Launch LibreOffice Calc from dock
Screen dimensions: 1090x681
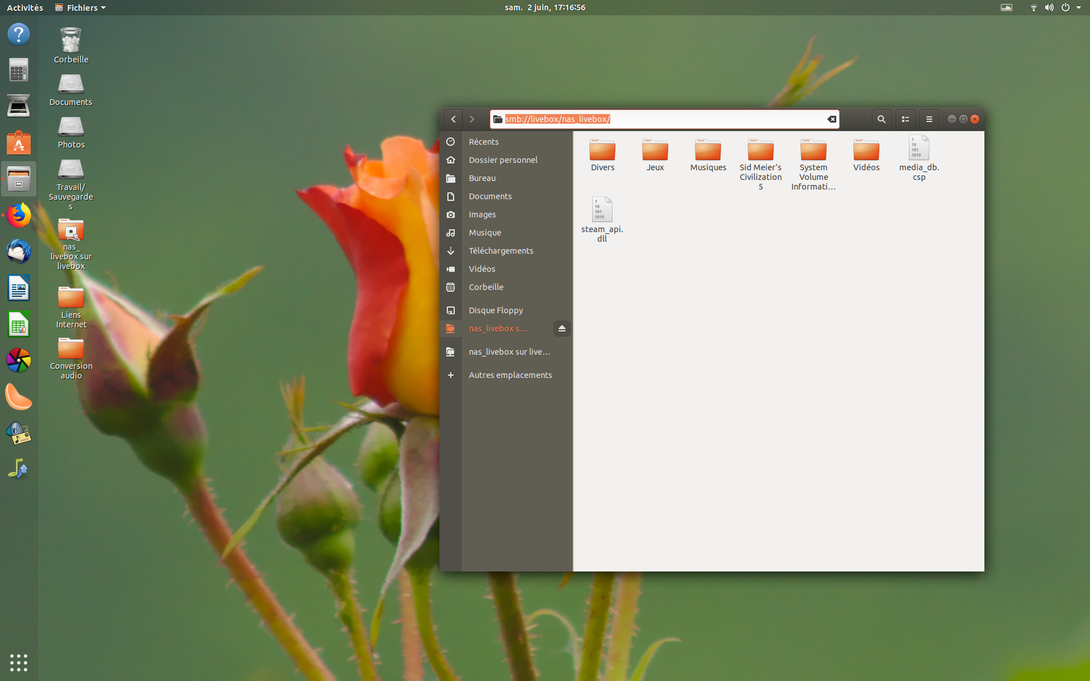pos(19,325)
